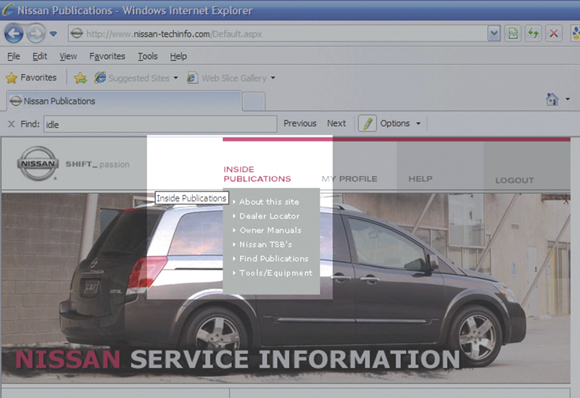Click the Find text input field
Image resolution: width=580 pixels, height=398 pixels.
[160, 124]
